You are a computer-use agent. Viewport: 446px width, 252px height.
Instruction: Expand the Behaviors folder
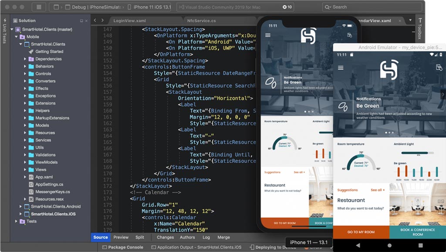[x=25, y=66]
